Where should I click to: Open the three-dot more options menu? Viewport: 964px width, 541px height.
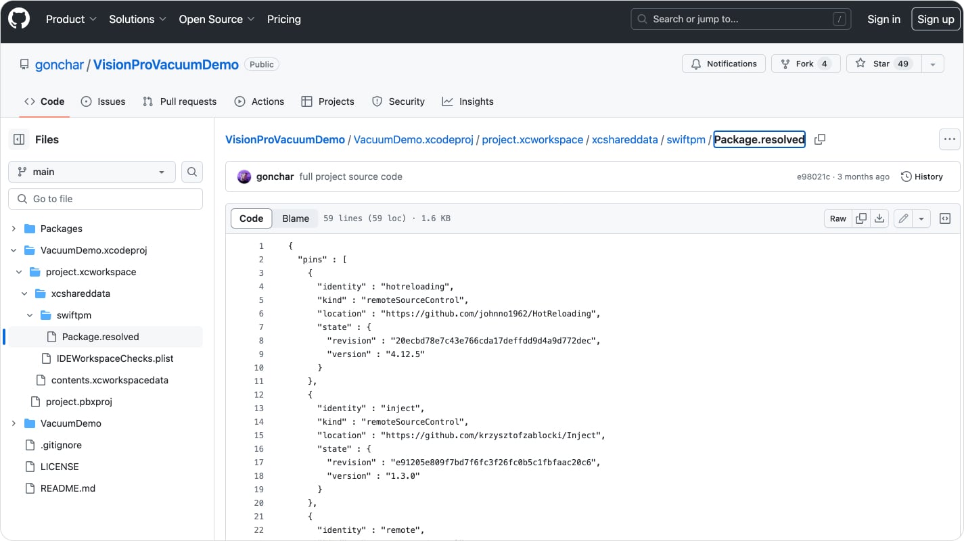coord(950,139)
